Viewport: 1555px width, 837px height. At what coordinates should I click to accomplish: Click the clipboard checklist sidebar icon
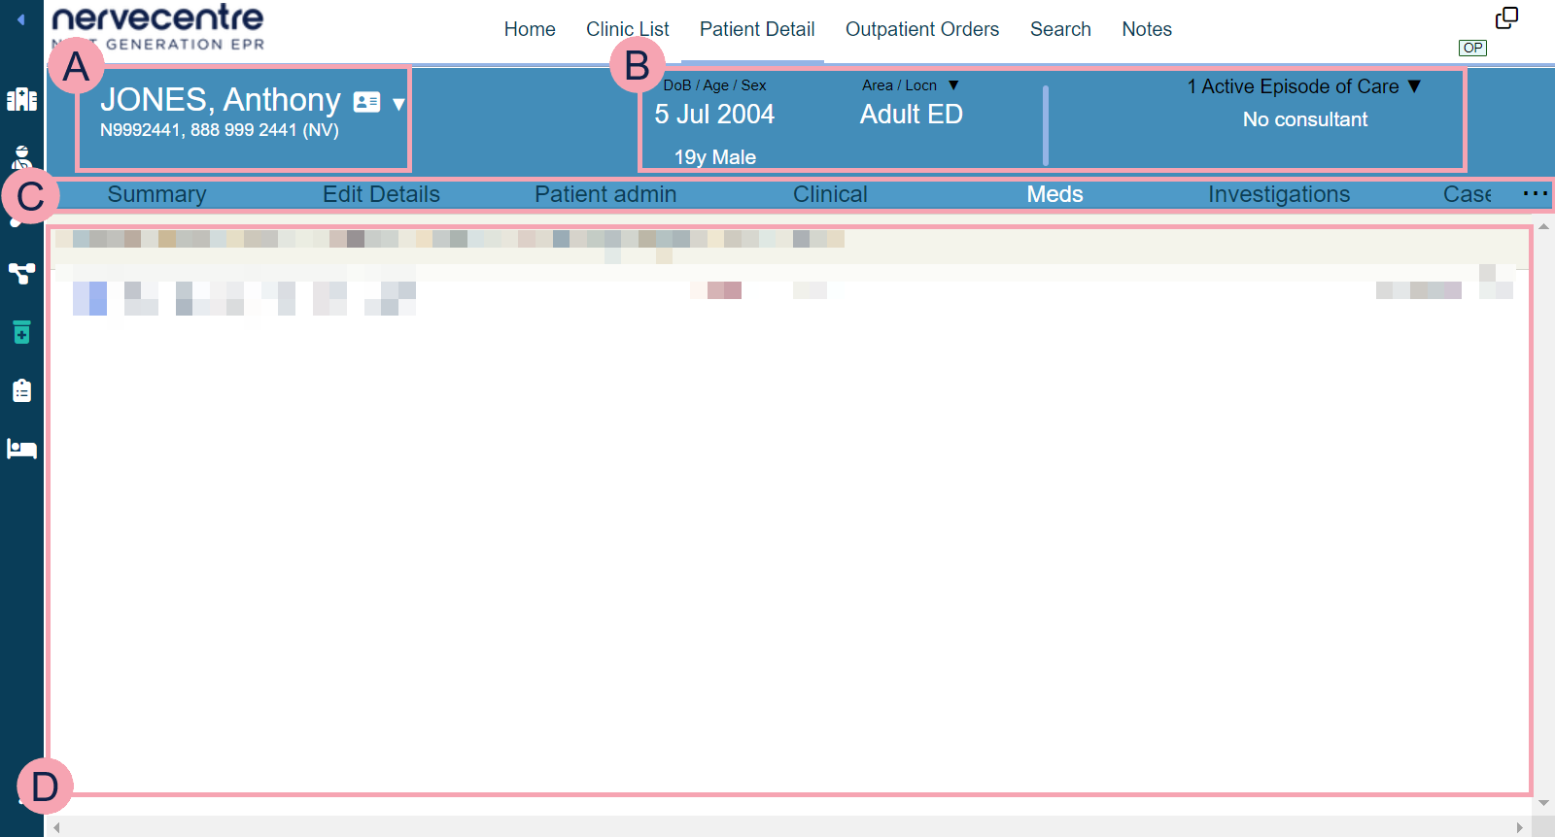point(21,390)
